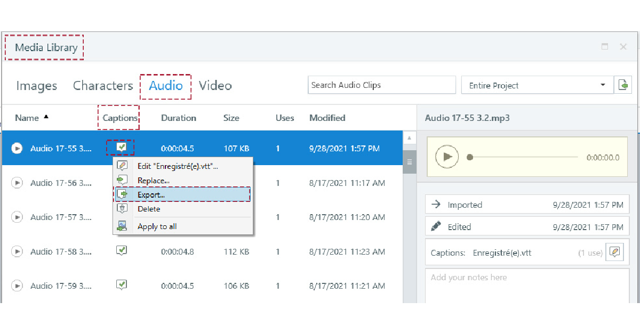
Task: Maximize the Media Library window
Action: point(605,46)
